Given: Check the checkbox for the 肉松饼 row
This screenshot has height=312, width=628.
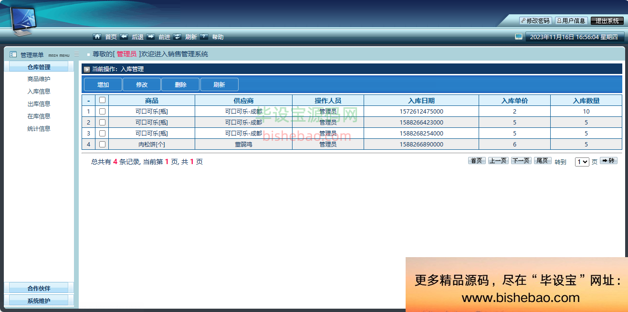Looking at the screenshot, I should point(102,144).
